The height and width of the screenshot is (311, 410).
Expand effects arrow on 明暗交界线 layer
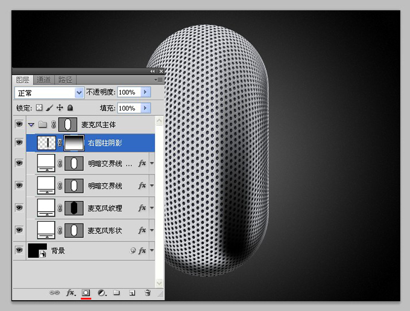(x=152, y=185)
